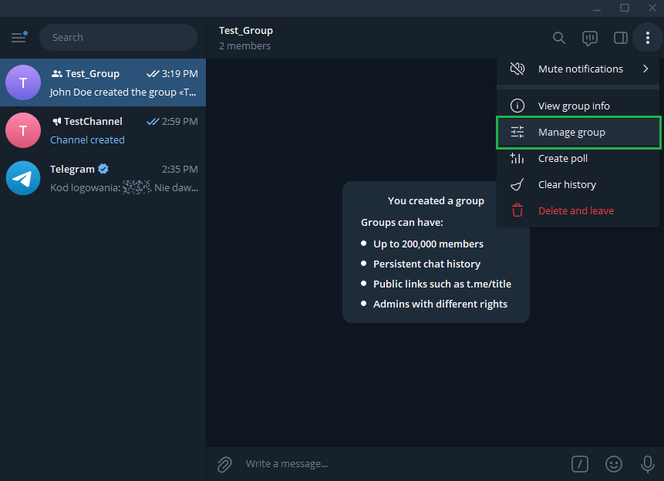Image resolution: width=664 pixels, height=481 pixels.
Task: Click read checkmarks on TestChannel row
Action: [153, 122]
